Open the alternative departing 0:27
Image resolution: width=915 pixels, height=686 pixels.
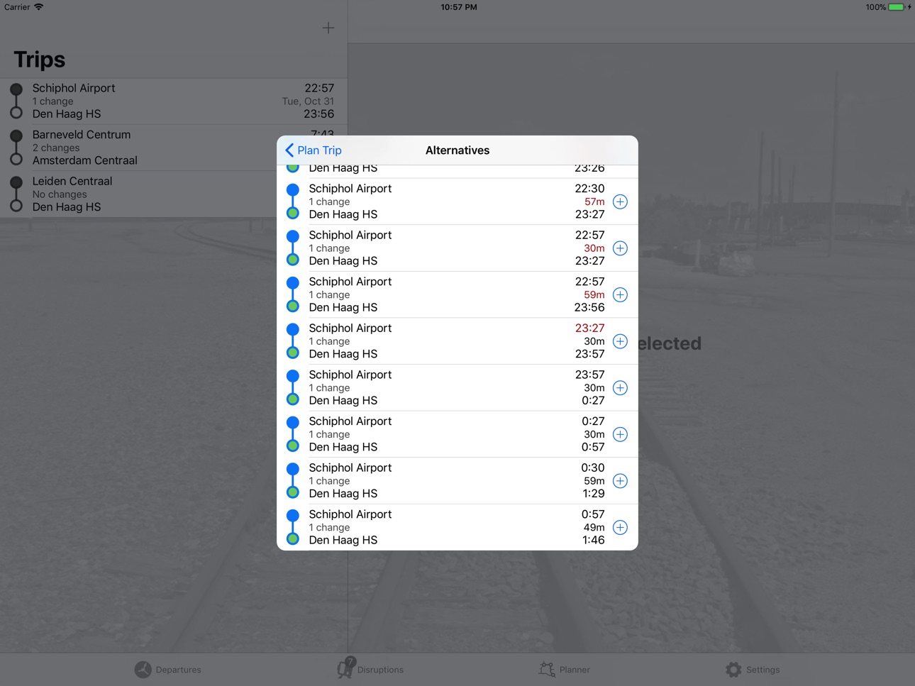pos(457,434)
